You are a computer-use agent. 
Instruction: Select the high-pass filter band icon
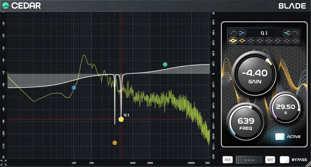coord(233,33)
